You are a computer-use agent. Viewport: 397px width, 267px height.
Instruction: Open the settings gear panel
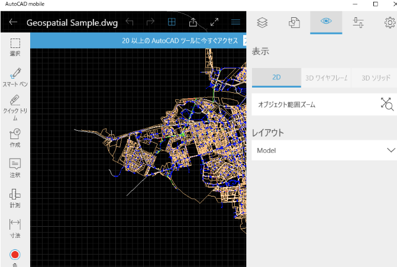pos(390,22)
